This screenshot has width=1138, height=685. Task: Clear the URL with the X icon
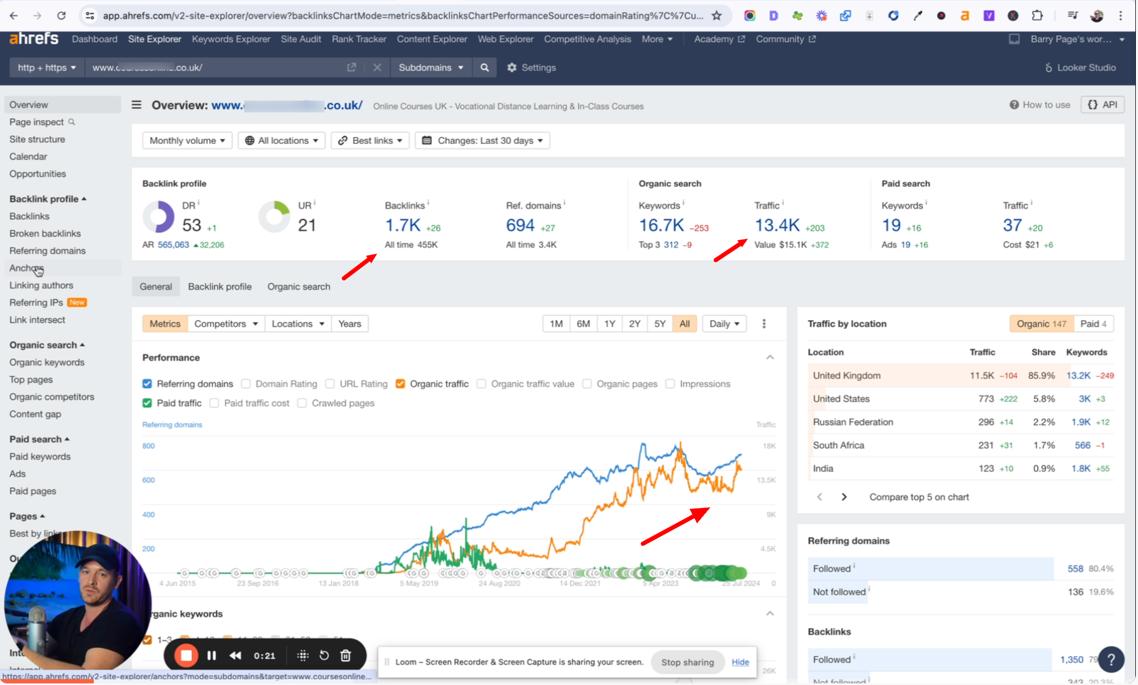(x=377, y=67)
